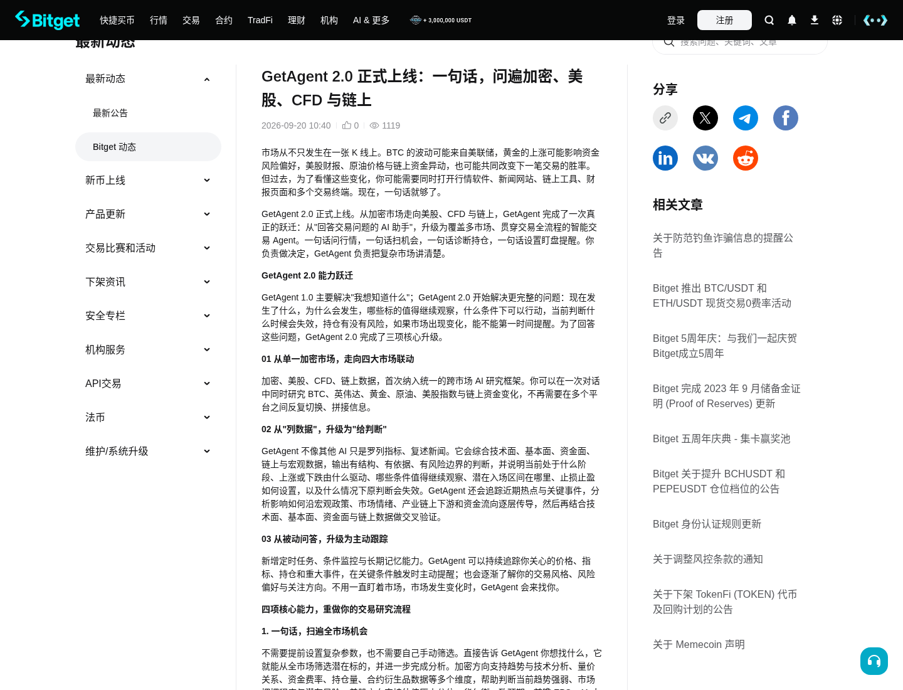Open BTC/USDT 和 ETH/USDT 0费率活动 article
903x690 pixels.
click(x=722, y=295)
